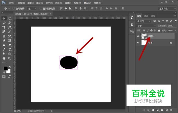The width and height of the screenshot is (178, 113).
Task: Enable show transform controls checkbox
Action: click(41, 8)
